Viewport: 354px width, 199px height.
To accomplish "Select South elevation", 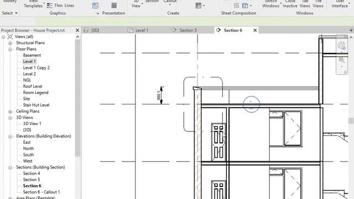I will point(28,155).
